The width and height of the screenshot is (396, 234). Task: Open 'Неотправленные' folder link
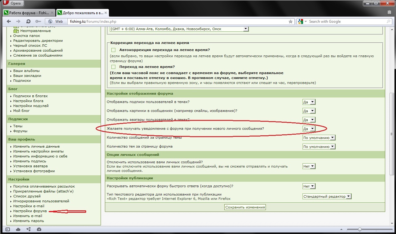(x=35, y=31)
